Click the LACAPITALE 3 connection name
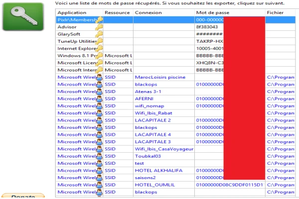Viewport: 299px width, 199px height. point(152,142)
